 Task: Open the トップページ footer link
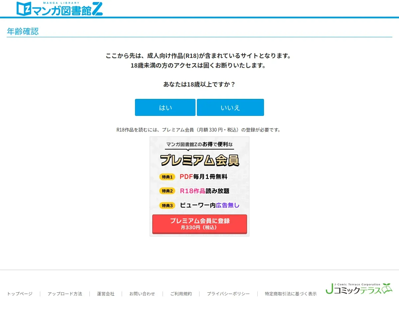(x=20, y=294)
